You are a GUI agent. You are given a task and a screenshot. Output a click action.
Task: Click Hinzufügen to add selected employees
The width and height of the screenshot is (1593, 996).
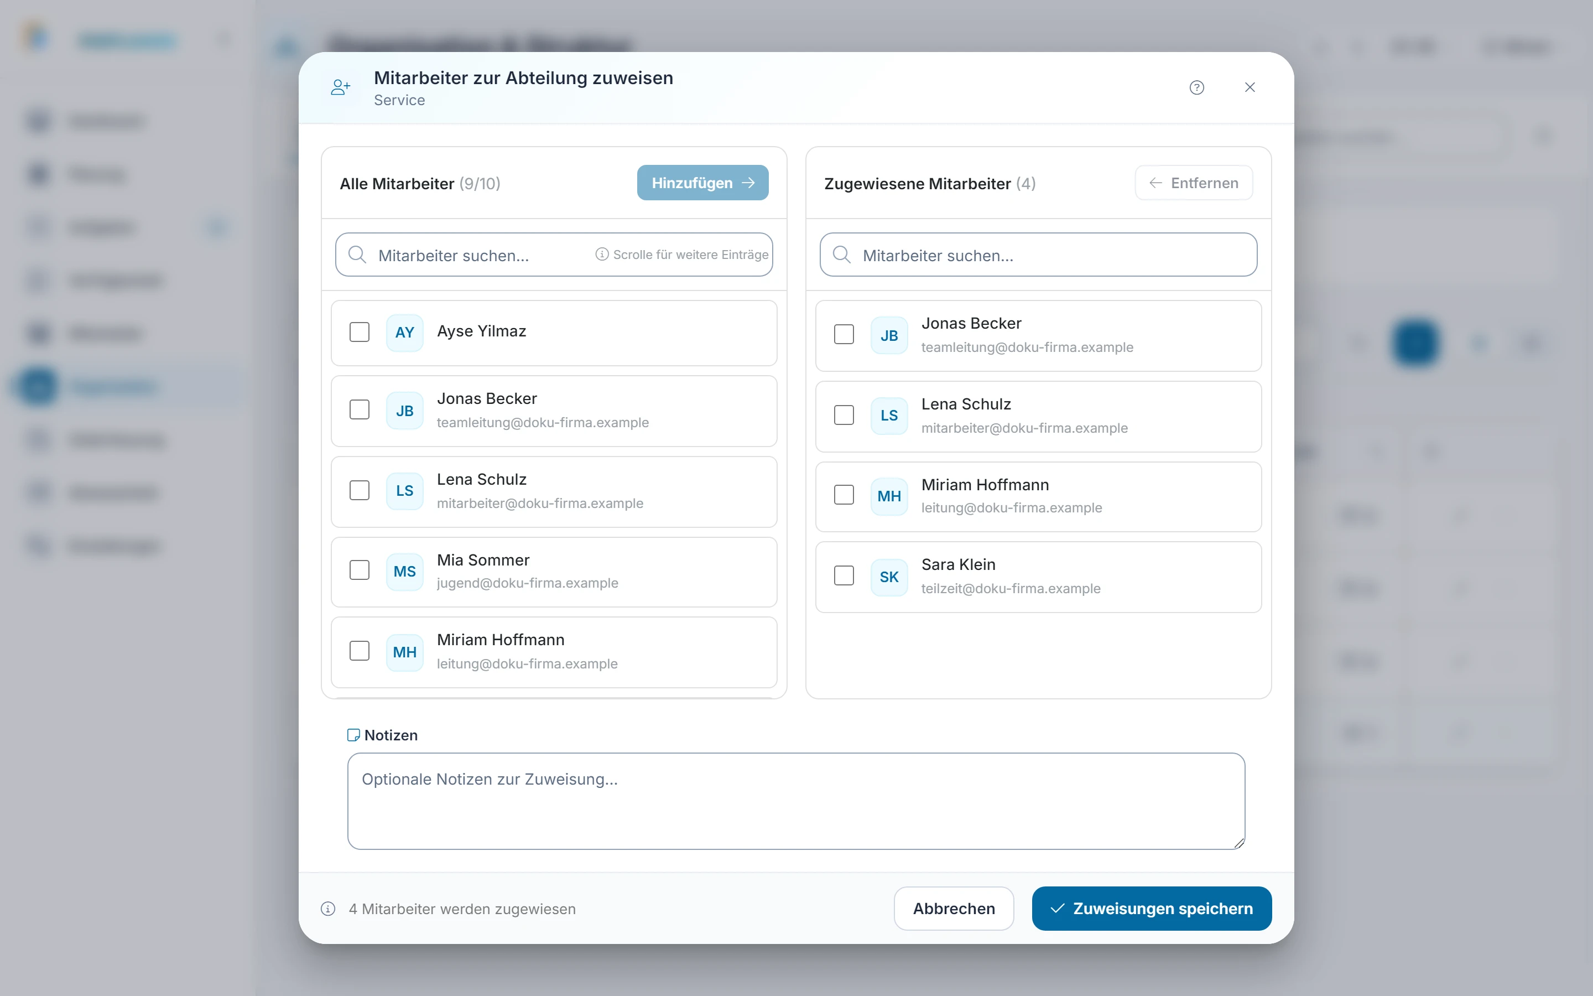tap(702, 183)
